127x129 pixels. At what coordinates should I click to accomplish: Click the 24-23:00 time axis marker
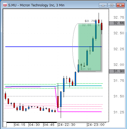click(x=96, y=125)
